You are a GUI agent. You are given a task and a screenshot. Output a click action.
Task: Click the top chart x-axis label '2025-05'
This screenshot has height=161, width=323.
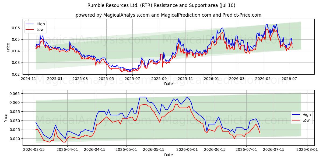106,79
